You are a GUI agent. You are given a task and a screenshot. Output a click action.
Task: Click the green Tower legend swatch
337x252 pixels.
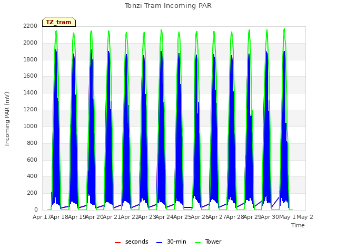[197, 243]
